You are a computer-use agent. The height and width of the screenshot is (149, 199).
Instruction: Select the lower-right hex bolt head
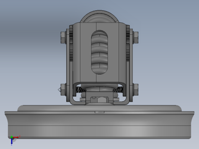pyautogui.click(x=136, y=89)
